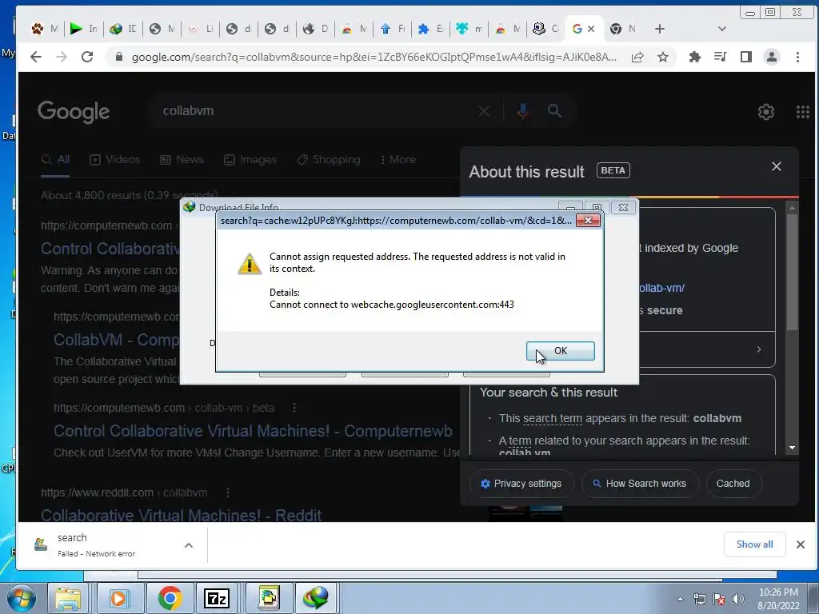Click the Google logo
Image resolution: width=819 pixels, height=614 pixels.
tap(74, 111)
